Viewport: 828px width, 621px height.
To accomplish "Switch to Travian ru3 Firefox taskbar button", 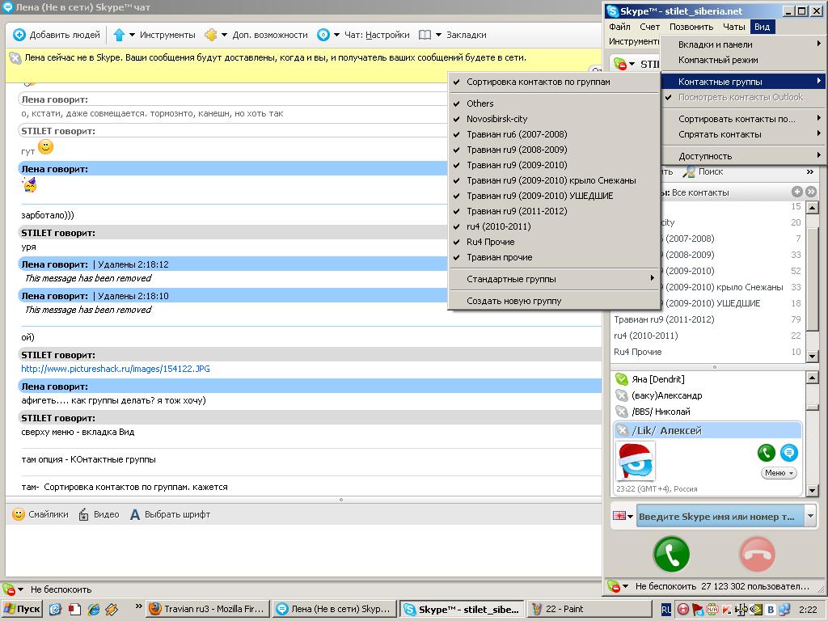I will click(x=208, y=609).
